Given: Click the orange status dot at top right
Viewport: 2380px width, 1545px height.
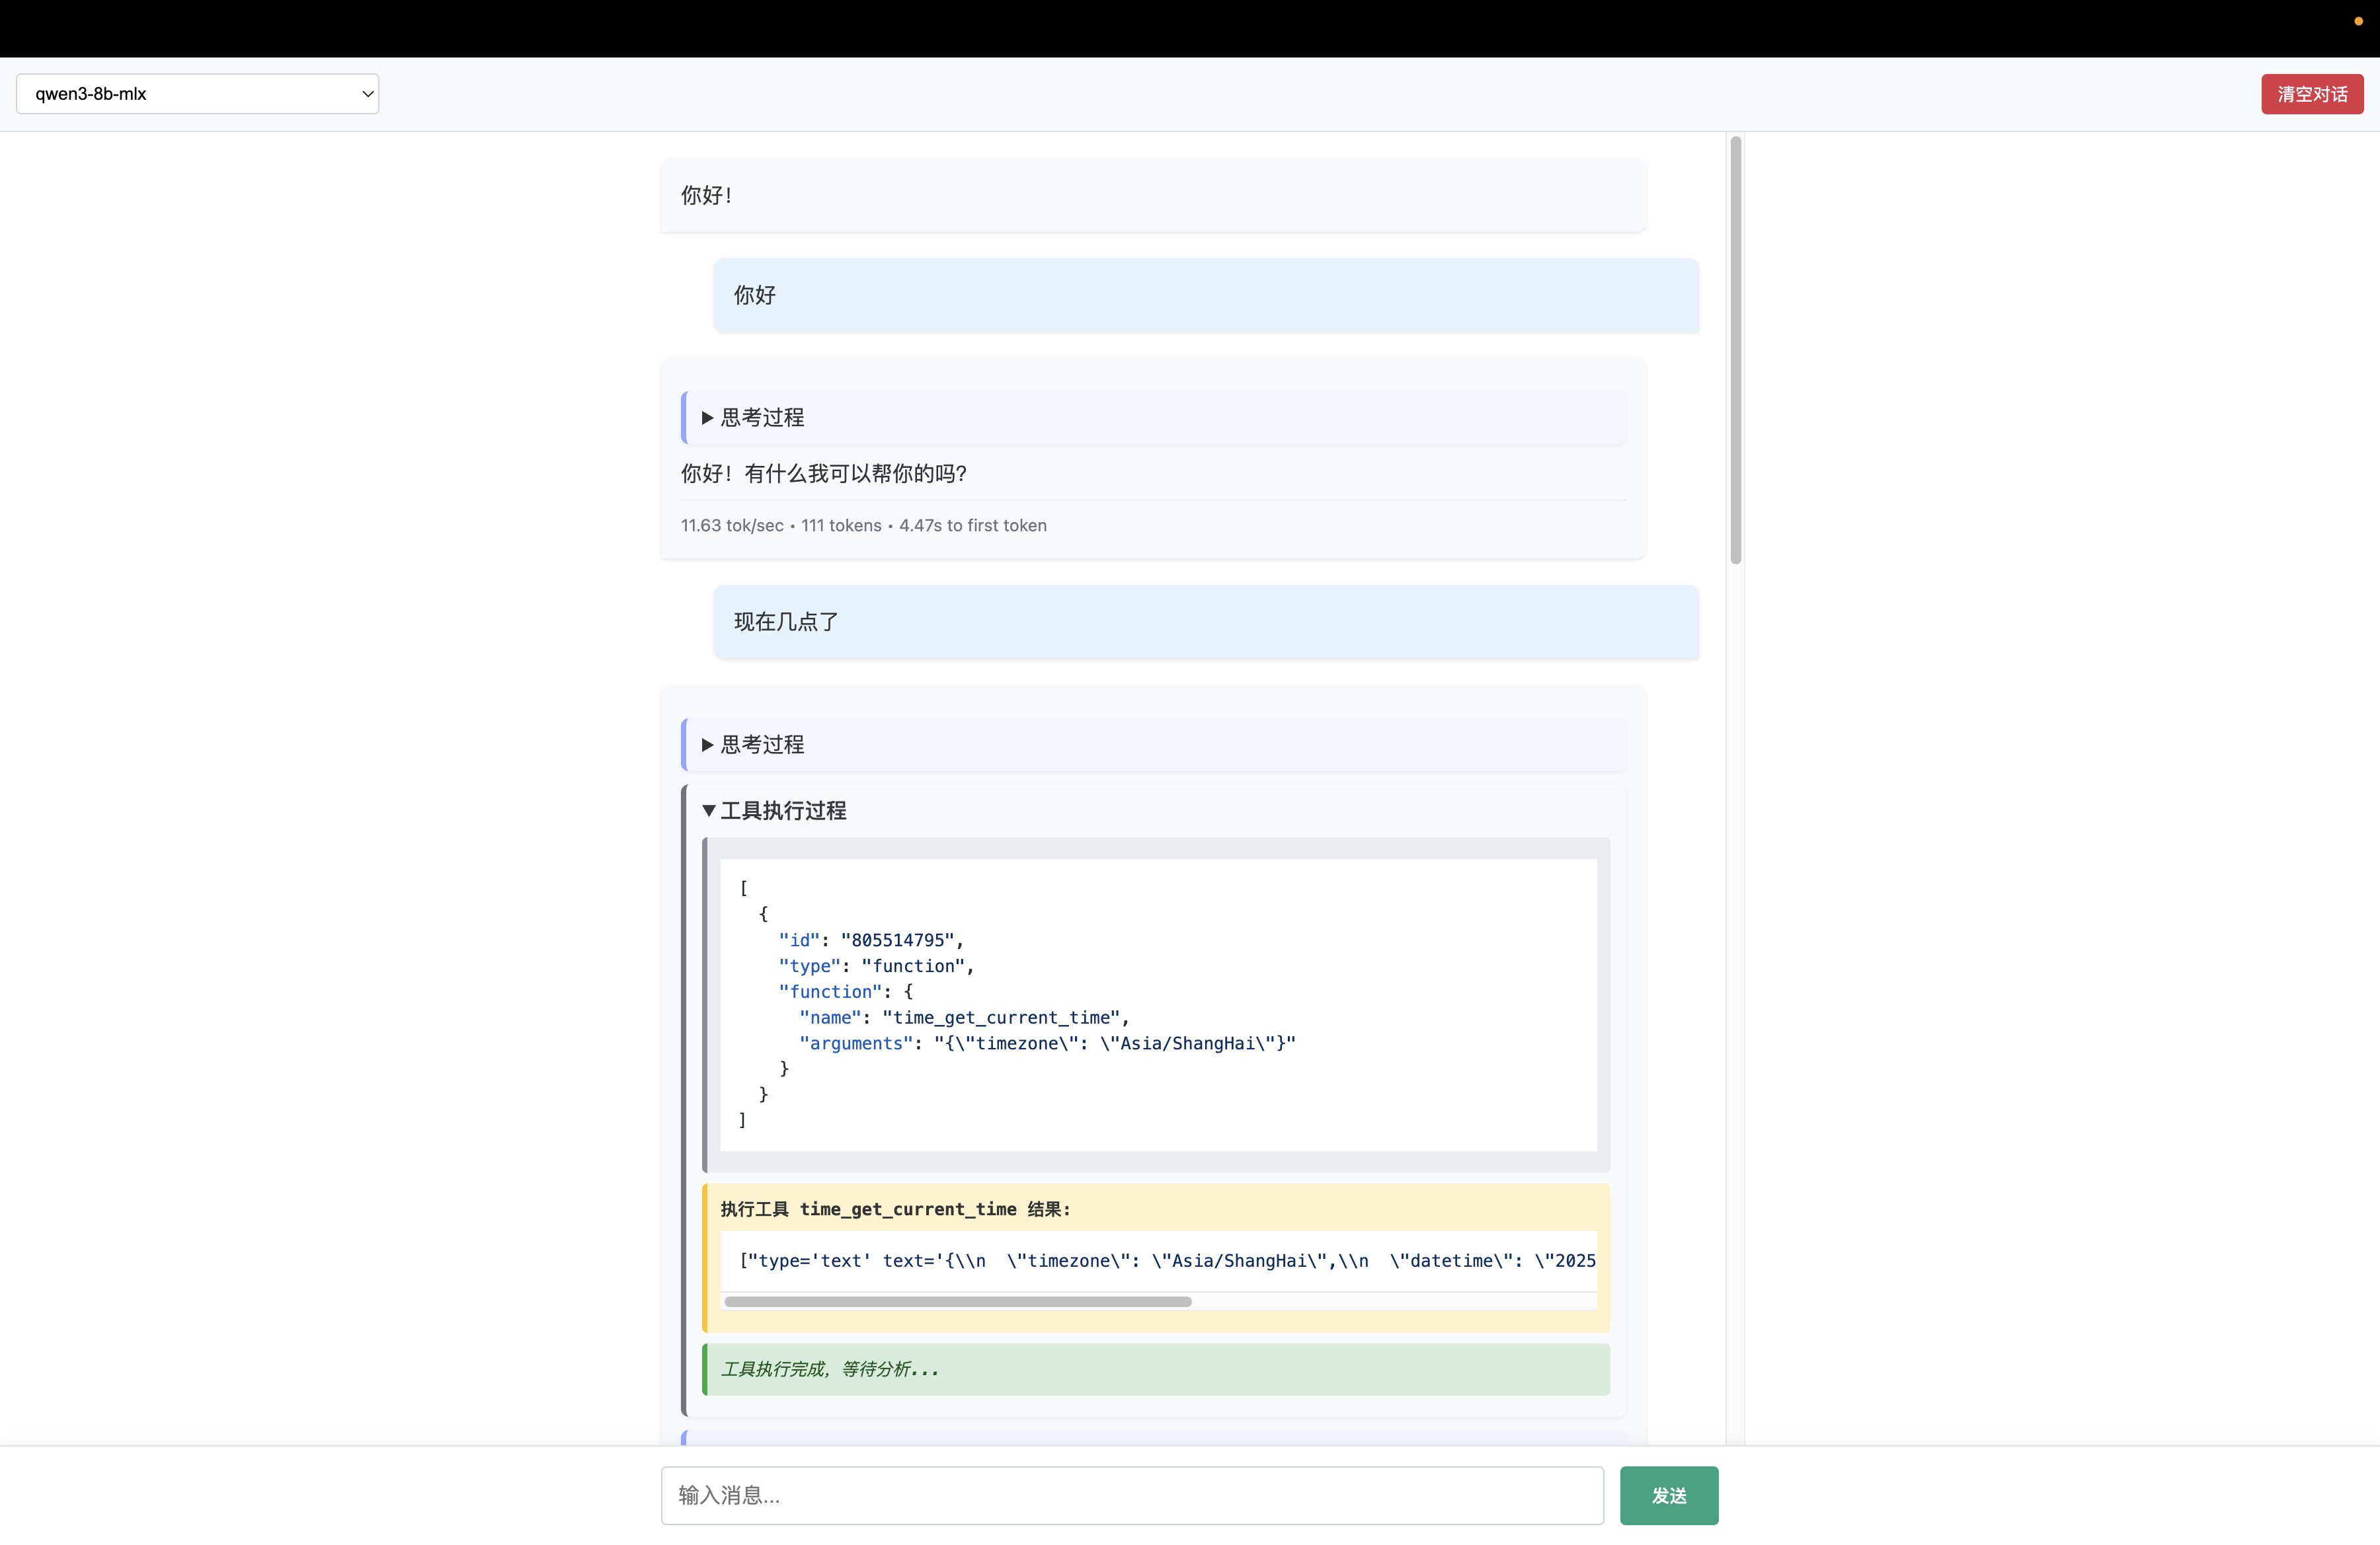Looking at the screenshot, I should (2358, 21).
